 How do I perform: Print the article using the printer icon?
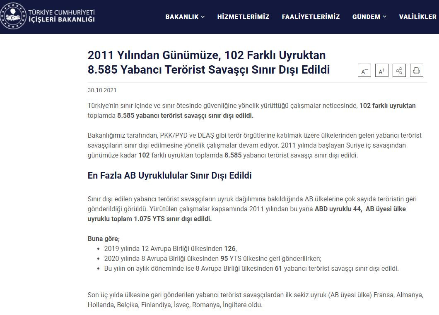point(416,70)
